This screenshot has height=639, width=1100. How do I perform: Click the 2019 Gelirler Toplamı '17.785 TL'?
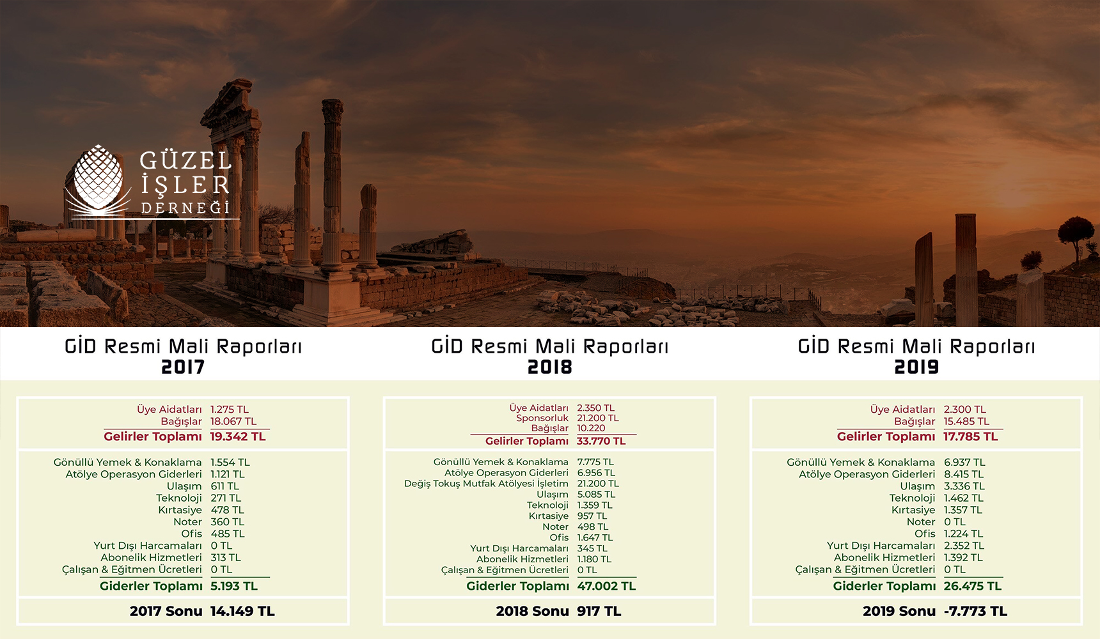(x=971, y=437)
